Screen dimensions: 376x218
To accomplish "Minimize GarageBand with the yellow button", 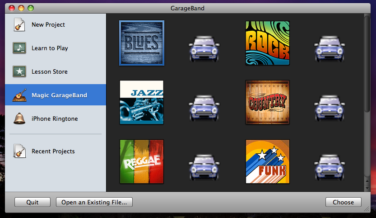I will 21,8.
